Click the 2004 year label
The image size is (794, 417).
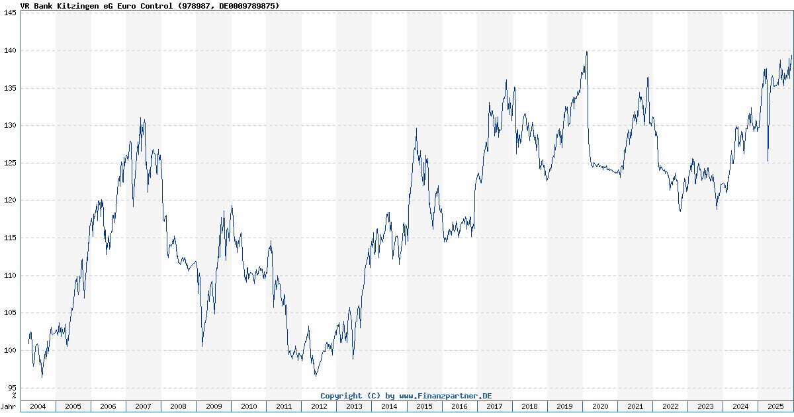point(38,406)
